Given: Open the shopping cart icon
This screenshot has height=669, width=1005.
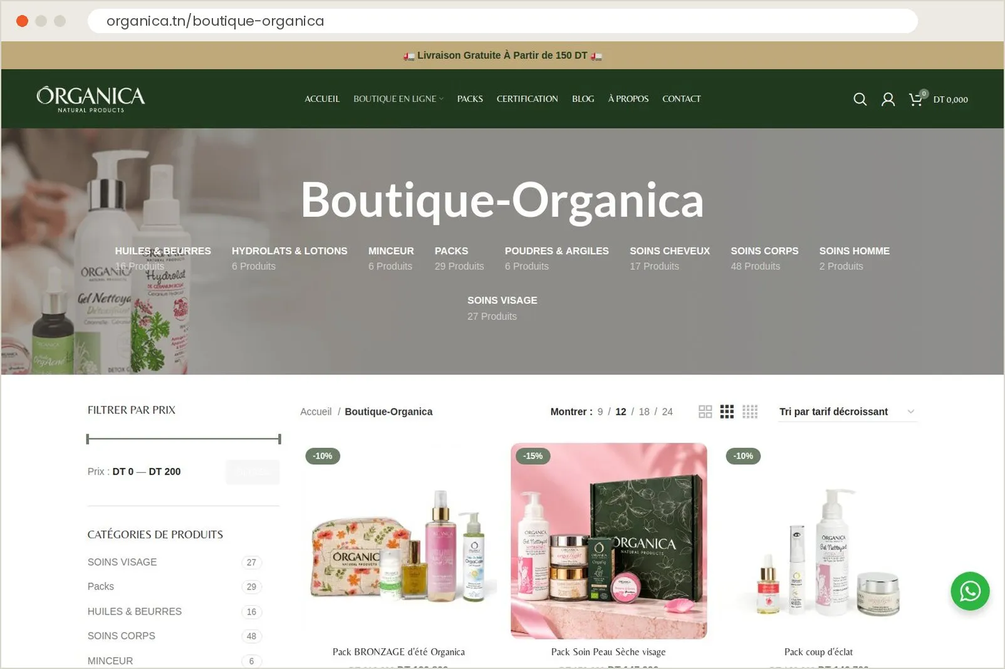Looking at the screenshot, I should click(x=916, y=99).
